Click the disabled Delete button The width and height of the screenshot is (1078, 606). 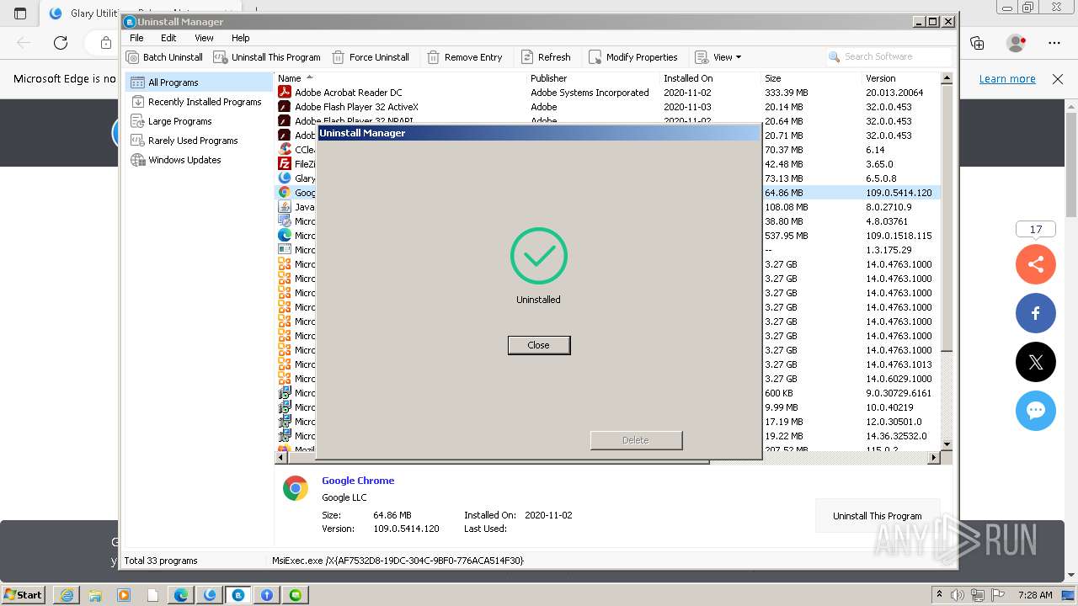click(636, 440)
